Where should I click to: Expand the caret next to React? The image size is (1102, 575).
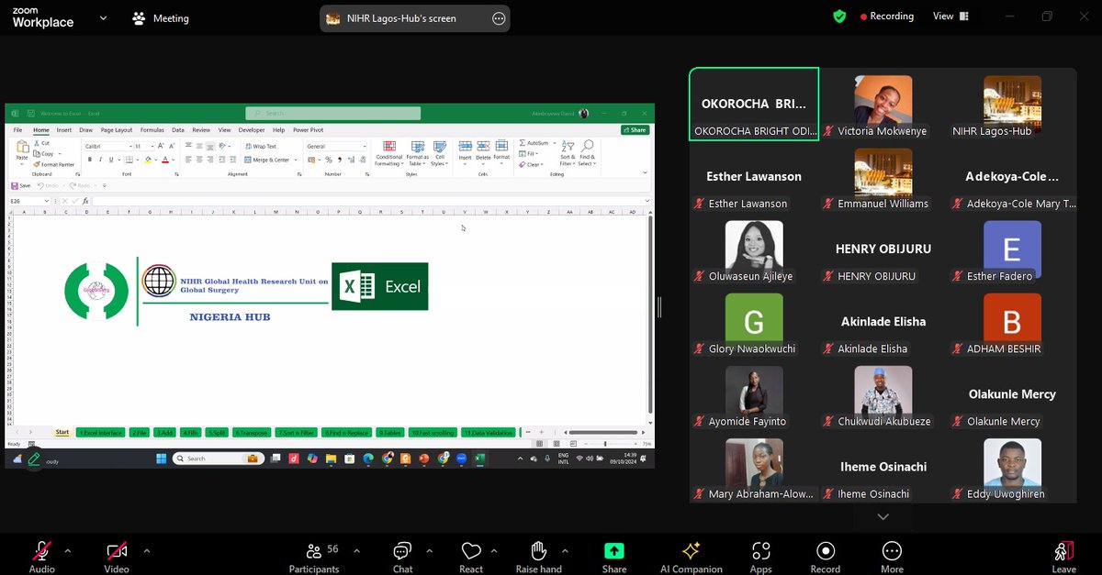click(495, 551)
